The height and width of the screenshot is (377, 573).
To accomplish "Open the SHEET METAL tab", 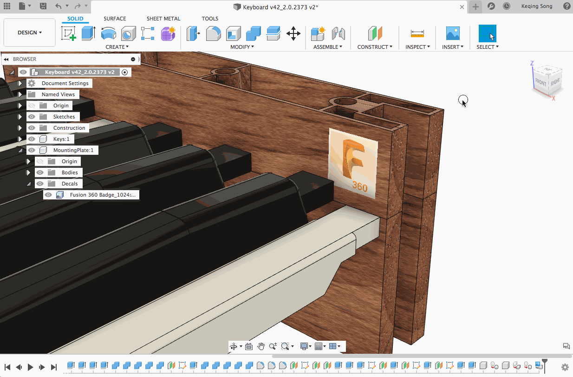I will point(163,19).
